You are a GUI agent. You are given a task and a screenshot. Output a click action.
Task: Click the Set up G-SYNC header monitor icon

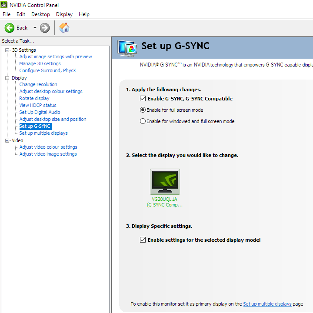click(127, 48)
